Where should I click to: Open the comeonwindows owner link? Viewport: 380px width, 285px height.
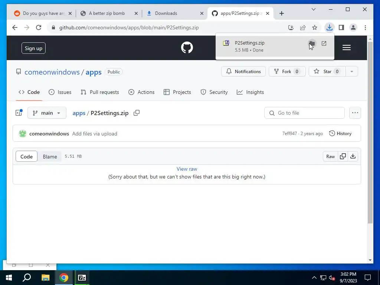click(52, 72)
